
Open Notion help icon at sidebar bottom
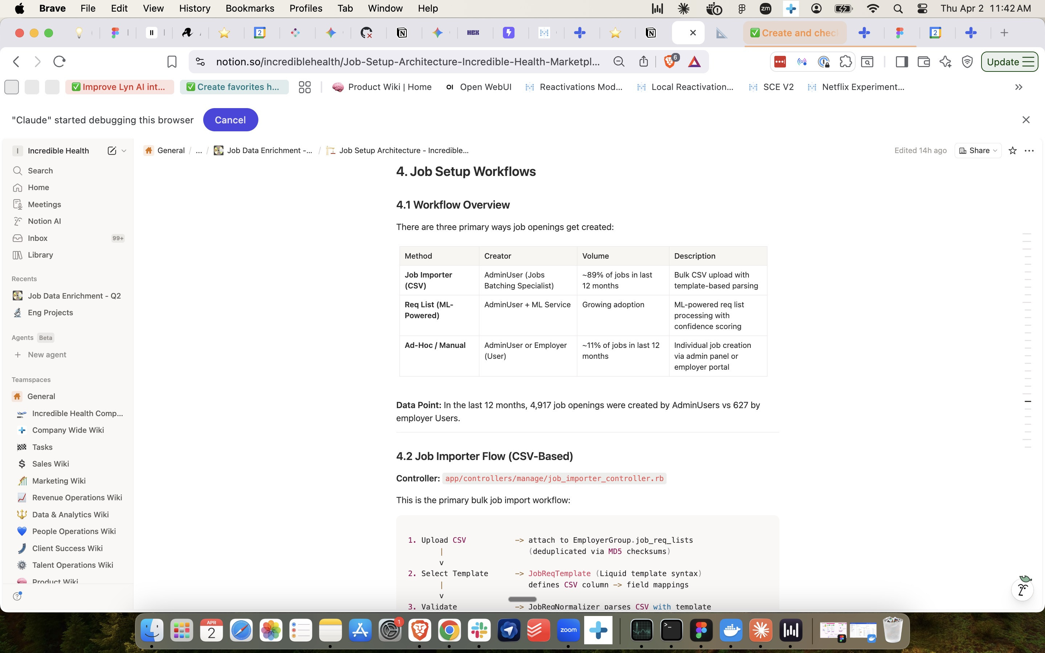point(17,596)
